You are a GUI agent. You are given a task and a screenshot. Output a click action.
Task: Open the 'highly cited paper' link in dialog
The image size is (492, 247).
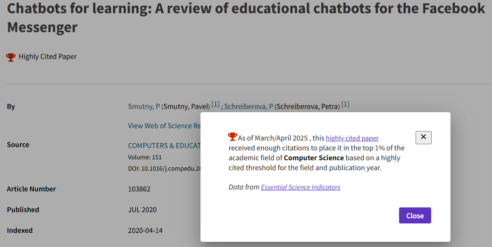point(352,138)
